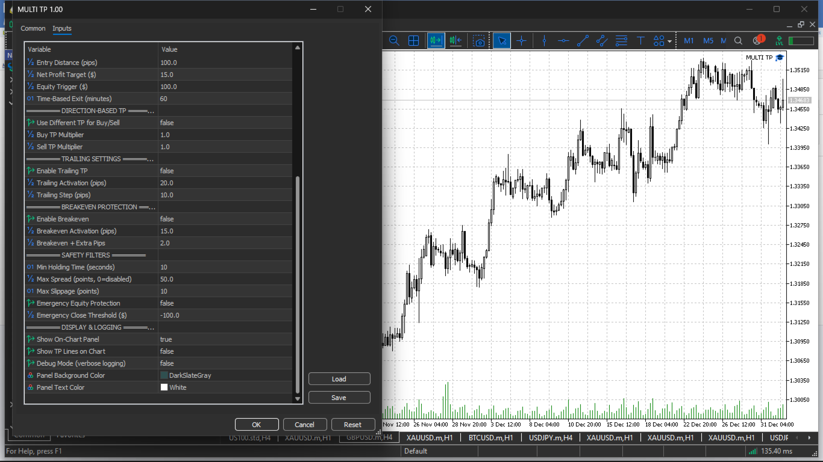The image size is (823, 462).
Task: Switch to the Common tab
Action: coord(33,28)
